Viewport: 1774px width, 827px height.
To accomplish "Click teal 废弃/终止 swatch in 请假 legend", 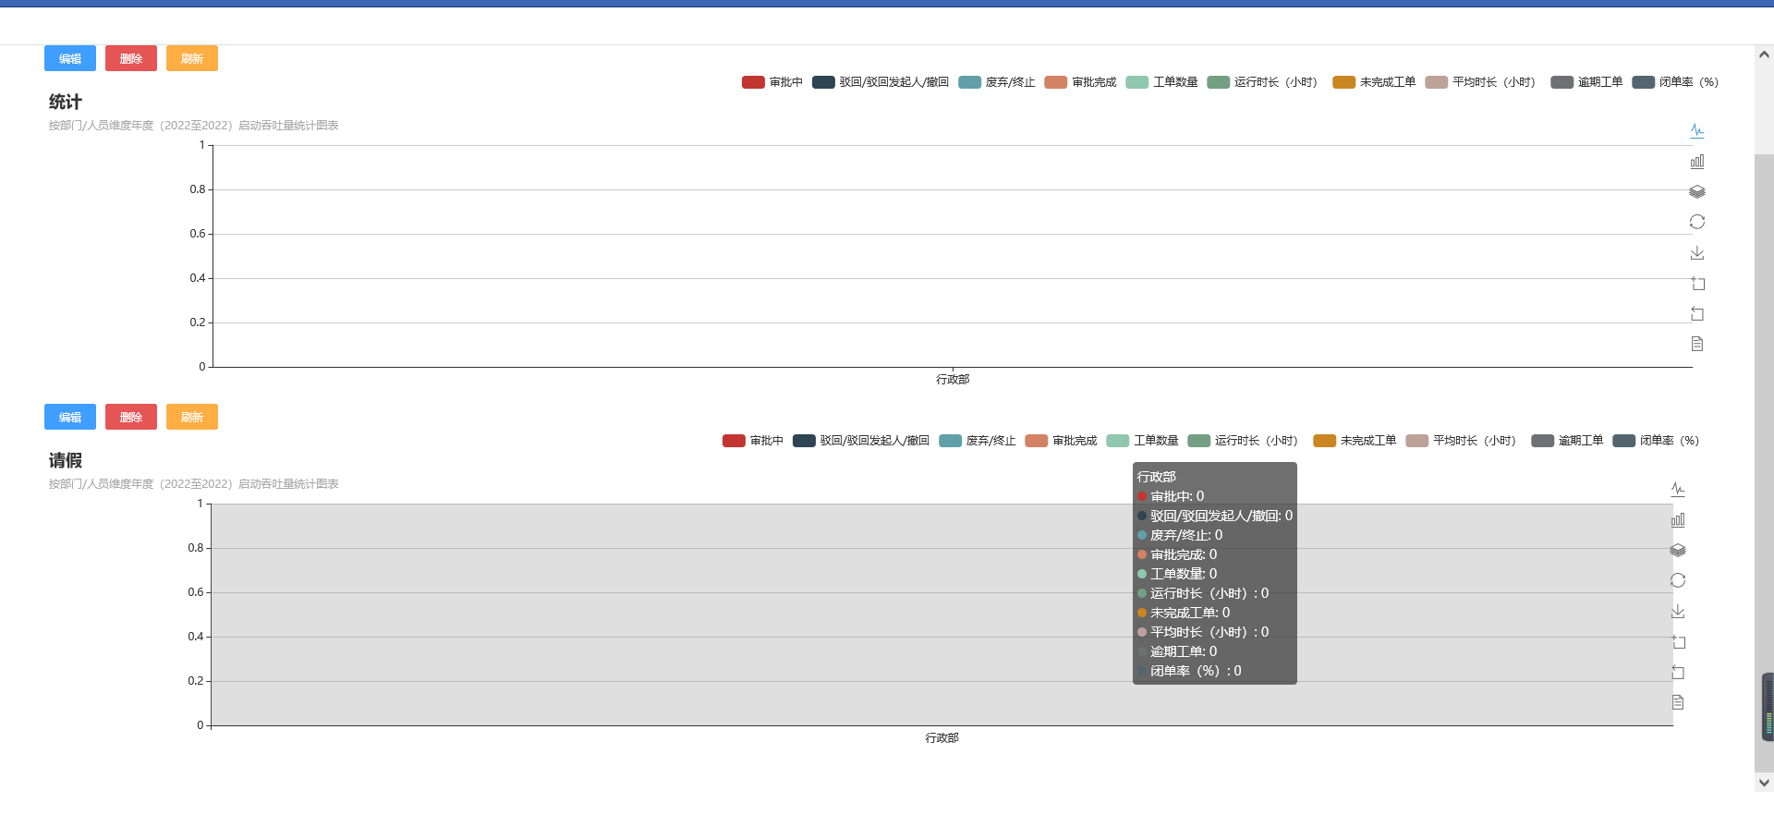I will coord(950,441).
